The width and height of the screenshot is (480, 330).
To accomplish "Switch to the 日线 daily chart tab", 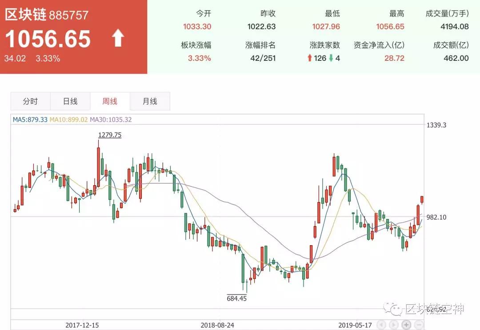I will pyautogui.click(x=70, y=101).
